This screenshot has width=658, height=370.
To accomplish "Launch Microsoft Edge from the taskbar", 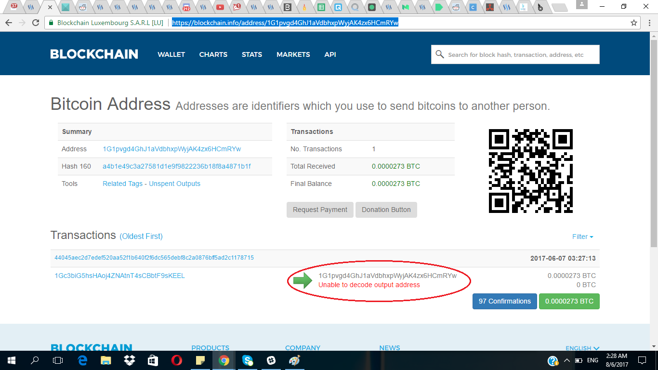I will point(82,360).
